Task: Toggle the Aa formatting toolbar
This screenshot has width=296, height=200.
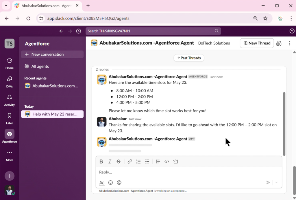Action: pos(102,183)
